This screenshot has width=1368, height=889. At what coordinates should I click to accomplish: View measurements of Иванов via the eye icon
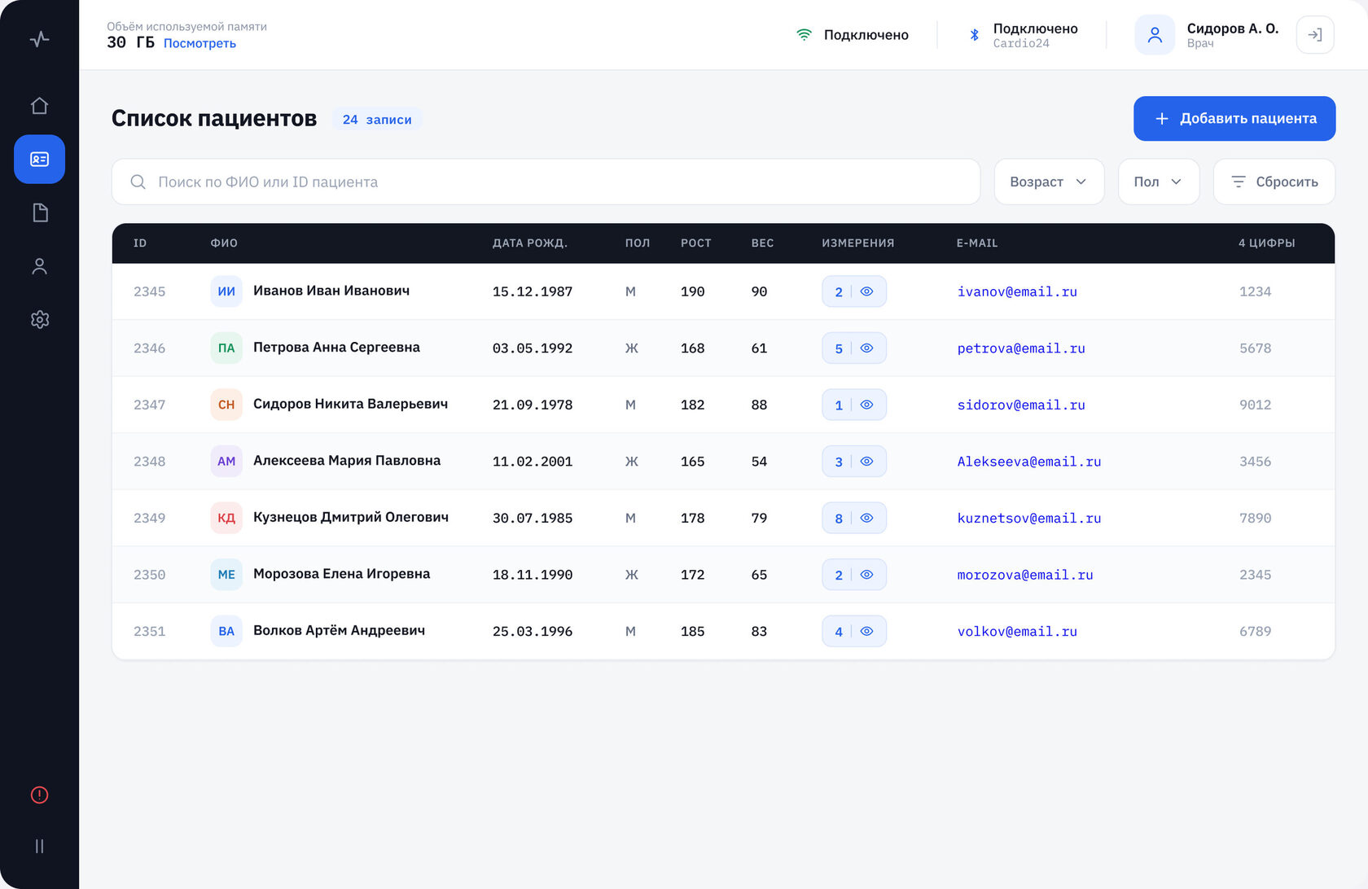click(x=867, y=291)
